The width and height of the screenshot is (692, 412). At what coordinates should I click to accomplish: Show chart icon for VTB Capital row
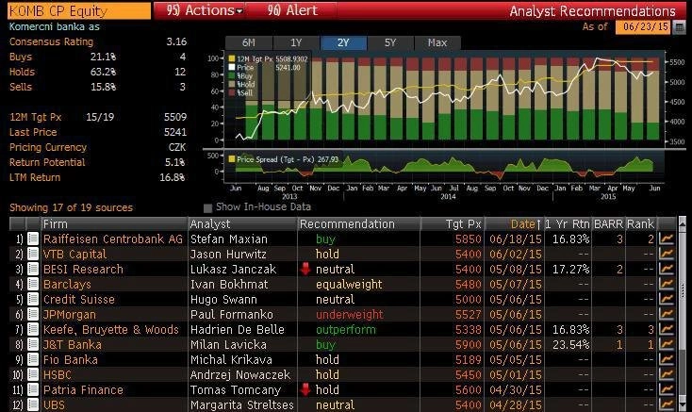667,254
